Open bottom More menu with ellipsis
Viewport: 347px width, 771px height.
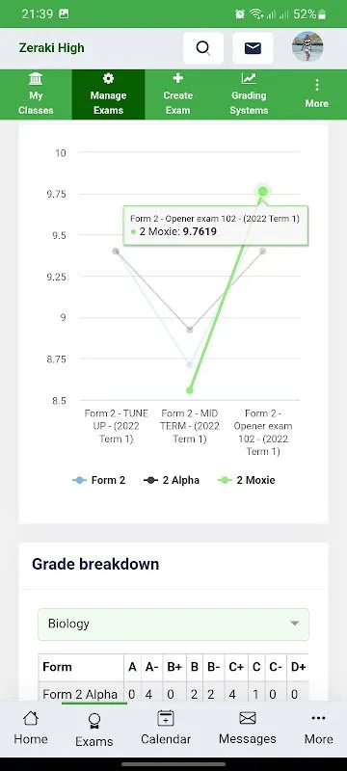coord(318,729)
